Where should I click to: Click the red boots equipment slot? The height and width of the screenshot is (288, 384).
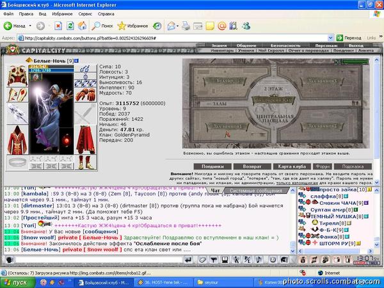[86, 163]
